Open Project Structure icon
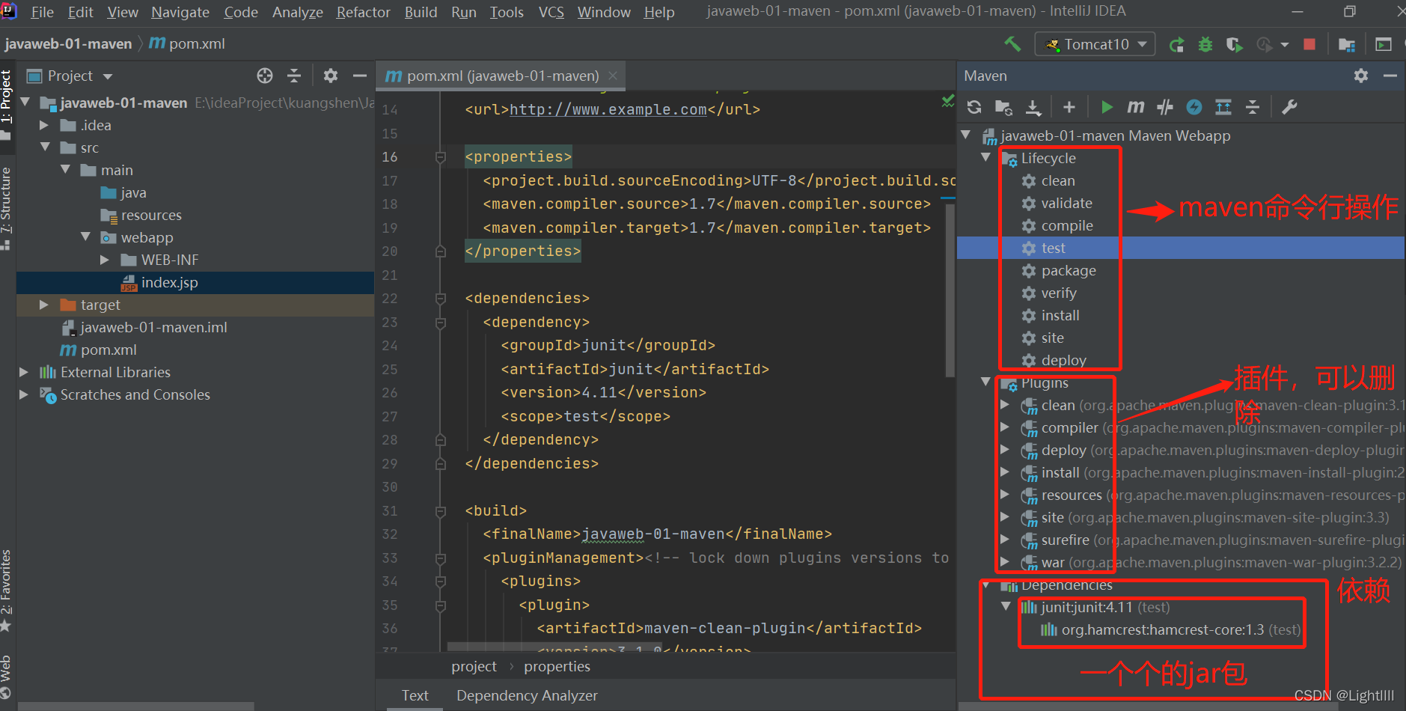The image size is (1406, 711). pyautogui.click(x=1347, y=44)
